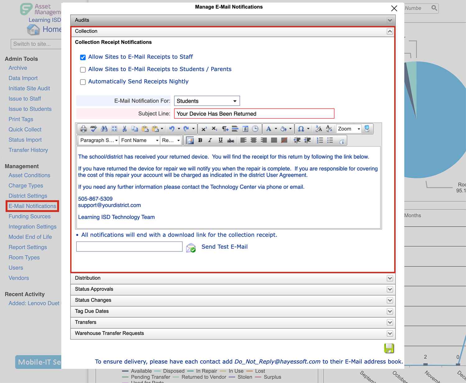Click the Print icon in editor toolbar

click(83, 129)
